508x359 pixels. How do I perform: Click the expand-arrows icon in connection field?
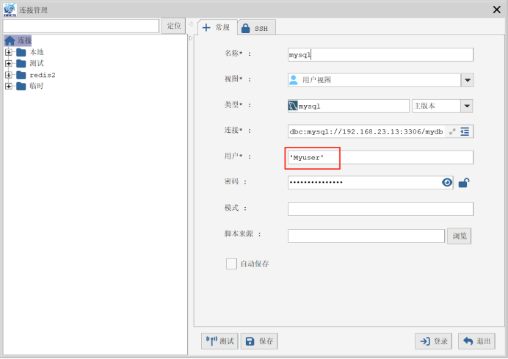pyautogui.click(x=452, y=131)
